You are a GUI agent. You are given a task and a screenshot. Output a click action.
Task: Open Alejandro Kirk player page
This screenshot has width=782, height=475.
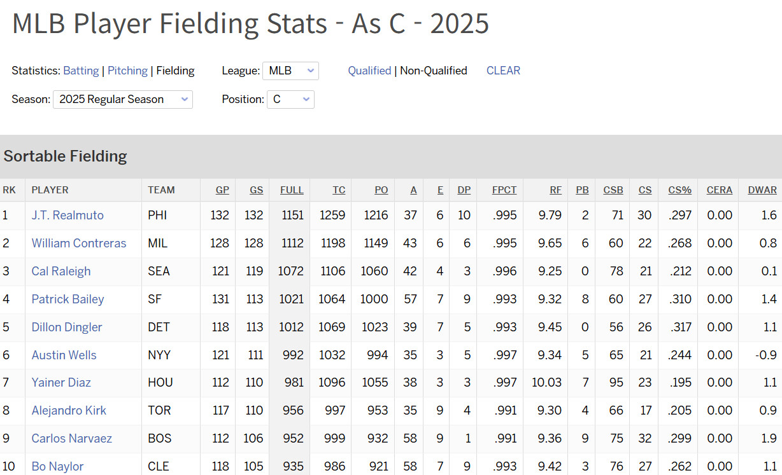click(x=69, y=410)
